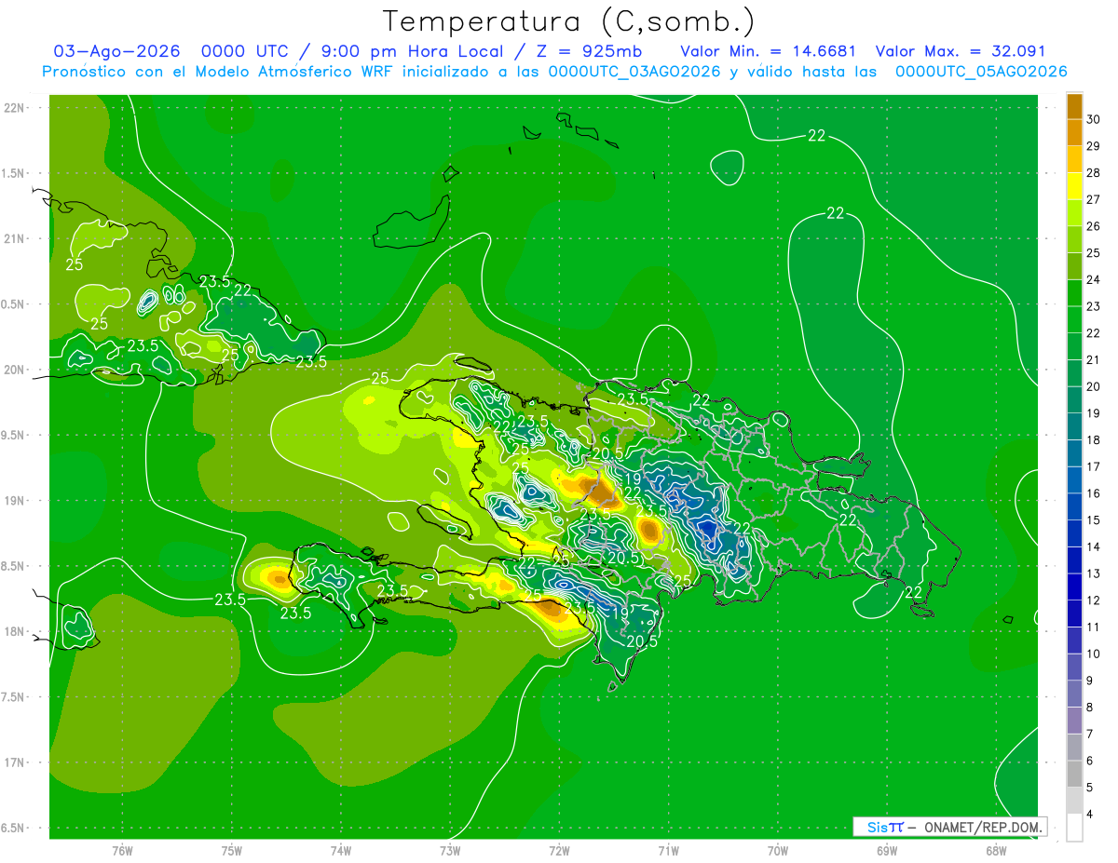Click the '21N' latitude axis label

coord(14,238)
